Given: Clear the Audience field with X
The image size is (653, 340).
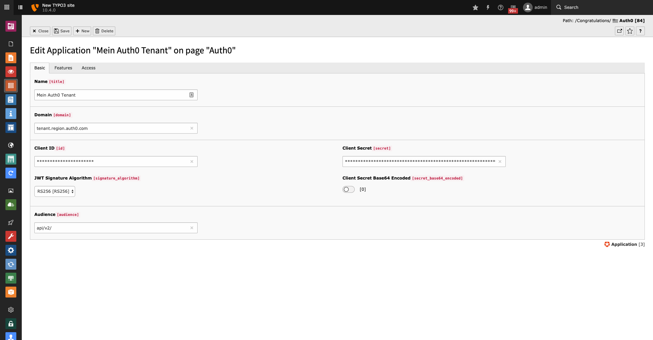Looking at the screenshot, I should point(192,228).
